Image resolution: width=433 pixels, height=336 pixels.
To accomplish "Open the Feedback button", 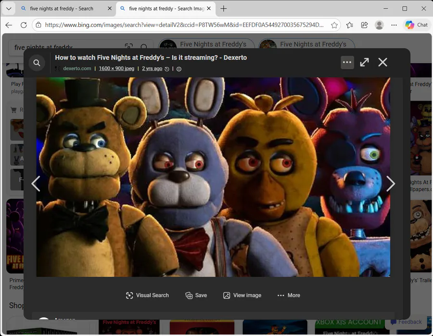I will click(x=406, y=322).
